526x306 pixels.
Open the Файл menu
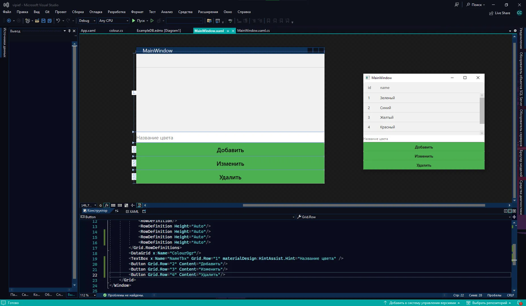click(7, 12)
